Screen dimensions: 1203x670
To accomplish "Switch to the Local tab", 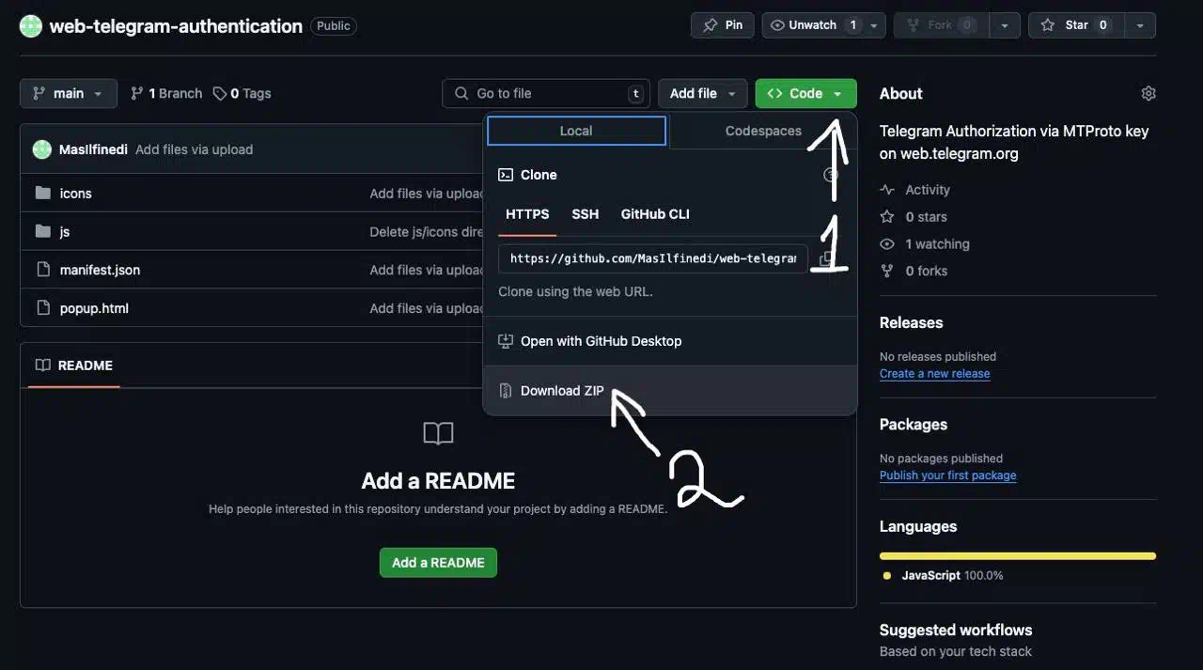I will click(x=576, y=131).
